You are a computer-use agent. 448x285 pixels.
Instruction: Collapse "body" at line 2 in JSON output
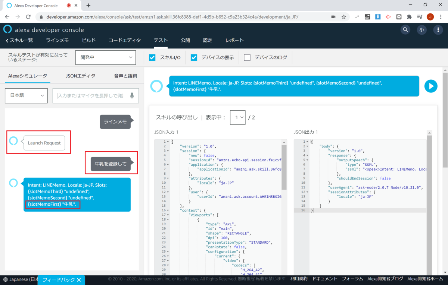308,146
